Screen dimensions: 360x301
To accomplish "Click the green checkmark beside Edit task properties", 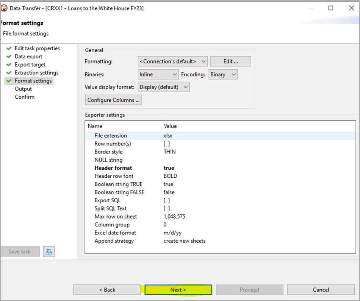I will click(x=9, y=48).
